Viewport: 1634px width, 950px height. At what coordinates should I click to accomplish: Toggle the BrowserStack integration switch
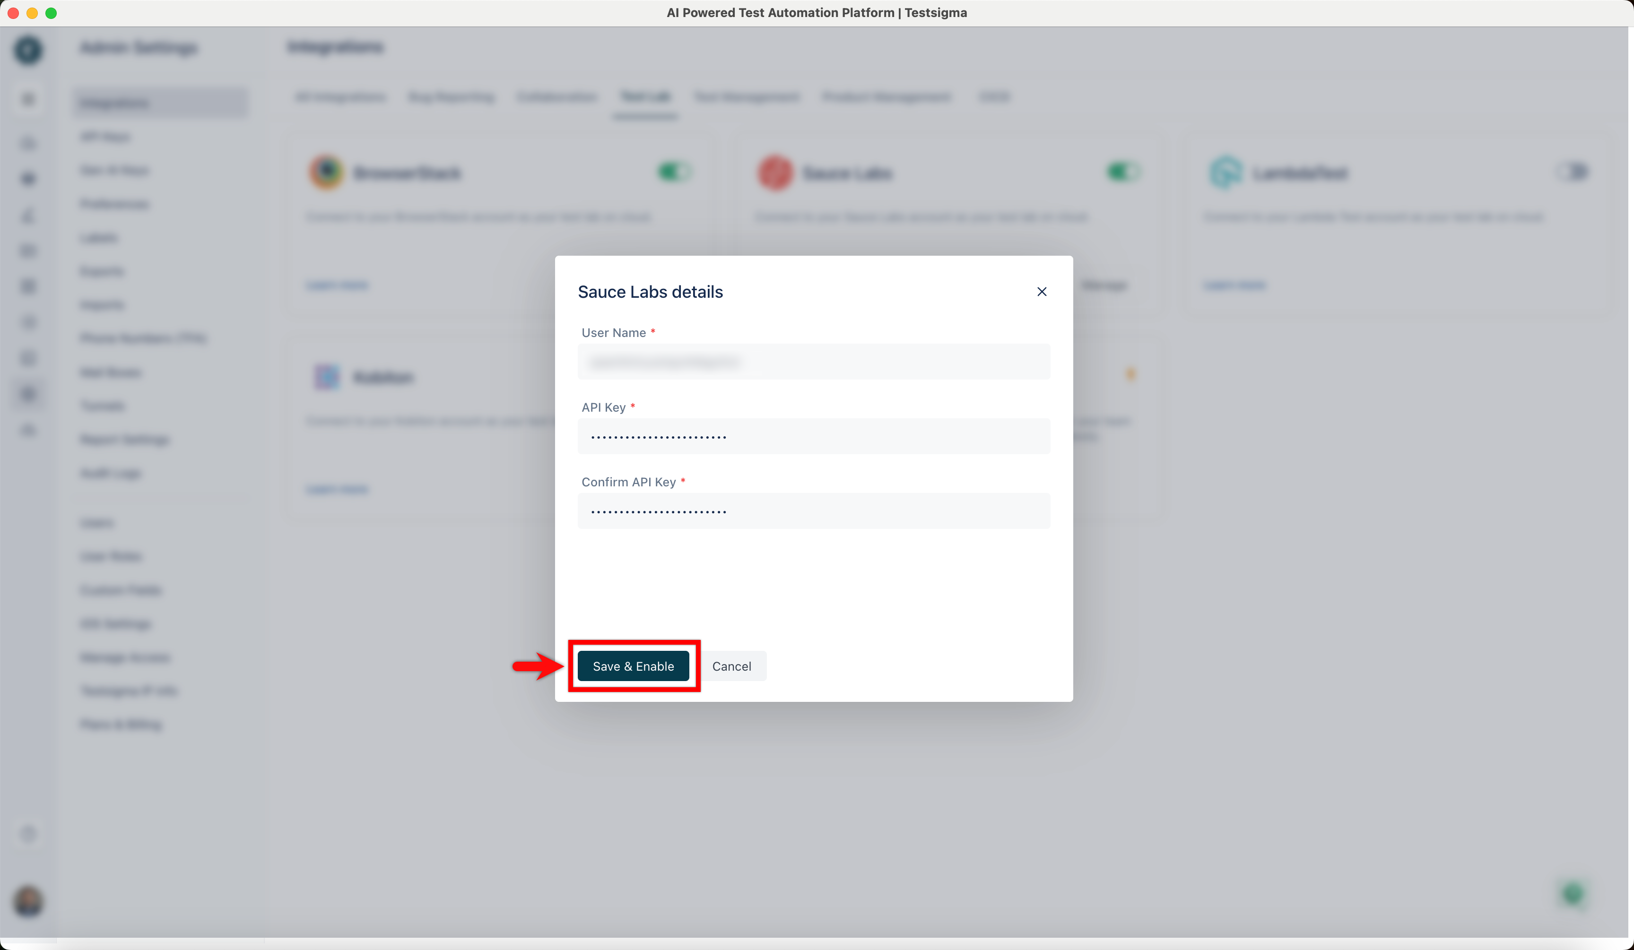pos(674,172)
